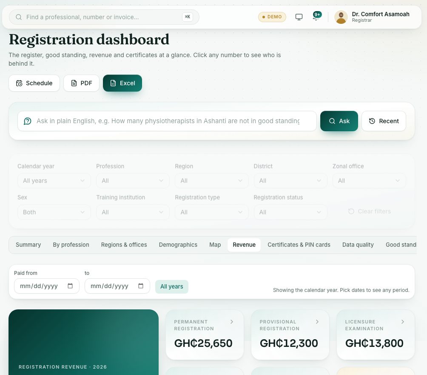The image size is (427, 375).
Task: Focus the Find a professional search field
Action: (x=104, y=17)
